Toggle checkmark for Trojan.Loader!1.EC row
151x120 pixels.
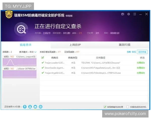click(x=43, y=62)
